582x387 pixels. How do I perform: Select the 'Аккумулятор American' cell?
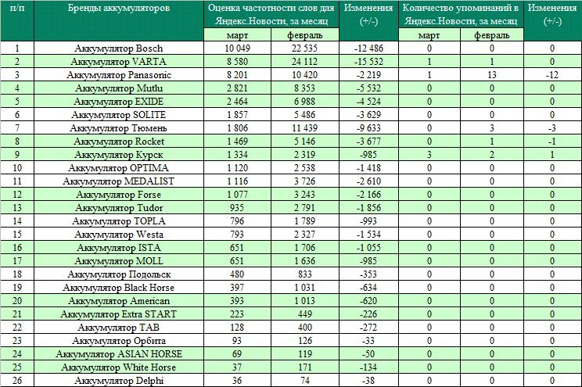[x=119, y=301]
